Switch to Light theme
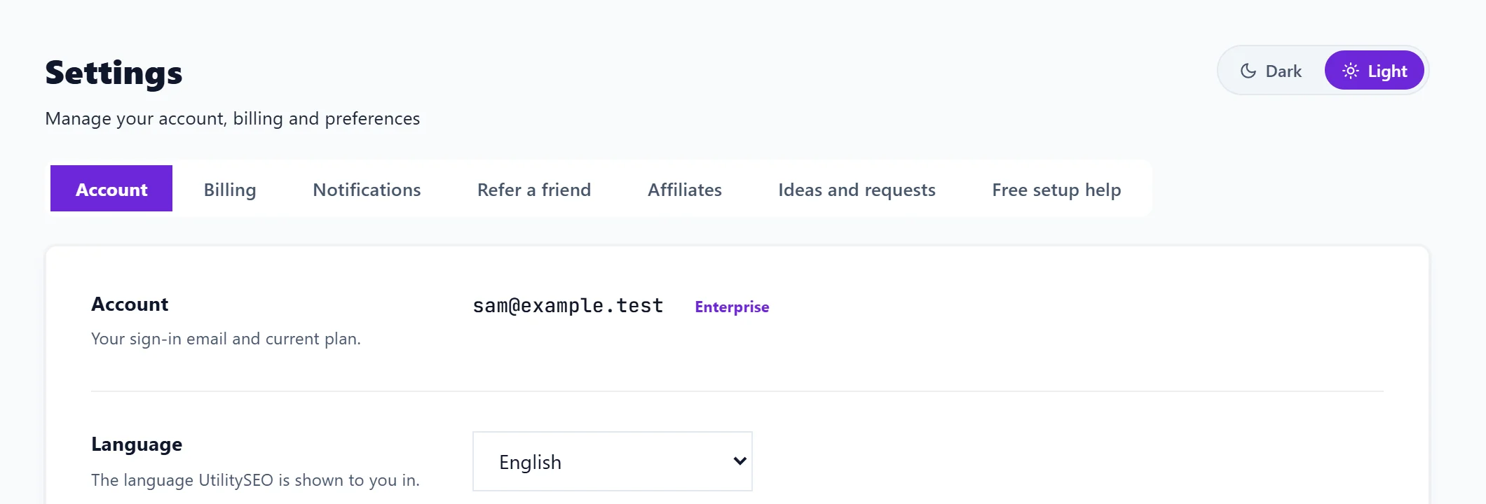The height and width of the screenshot is (504, 1486). (1374, 71)
